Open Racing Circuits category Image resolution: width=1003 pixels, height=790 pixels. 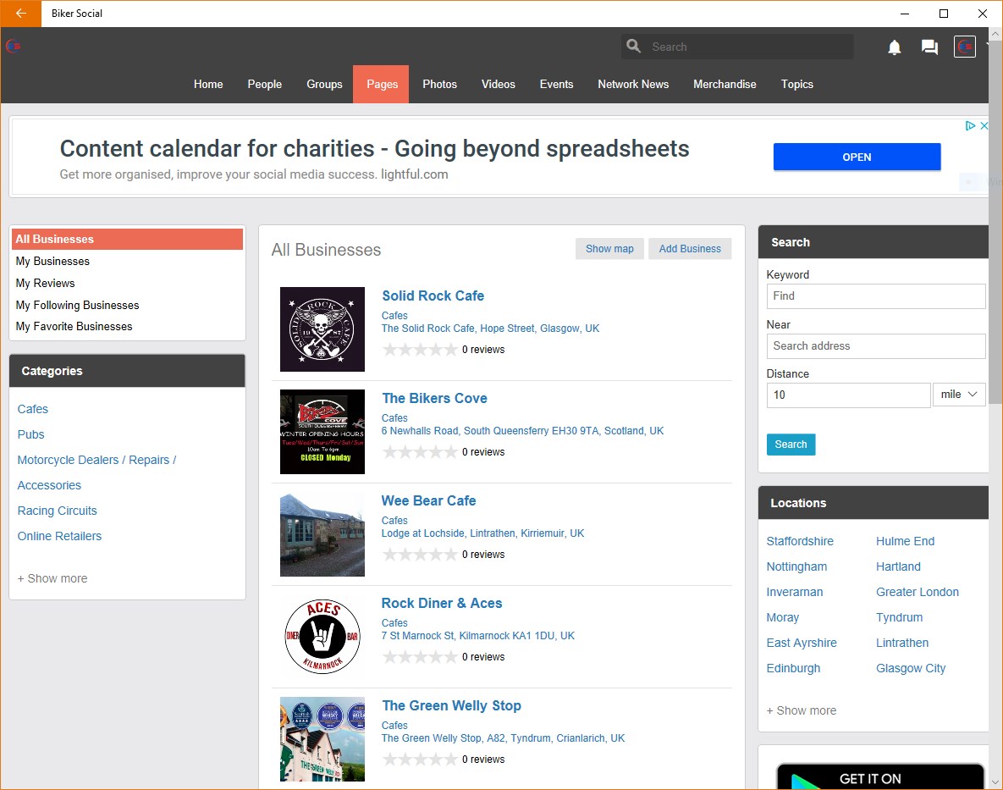pyautogui.click(x=57, y=511)
